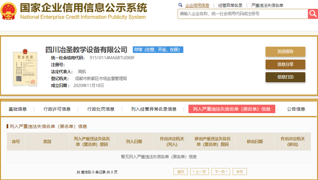Click the 发送报告 button

(x=285, y=52)
